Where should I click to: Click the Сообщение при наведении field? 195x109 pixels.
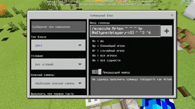(58, 27)
